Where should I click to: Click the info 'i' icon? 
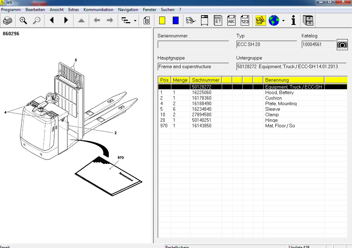pyautogui.click(x=294, y=21)
